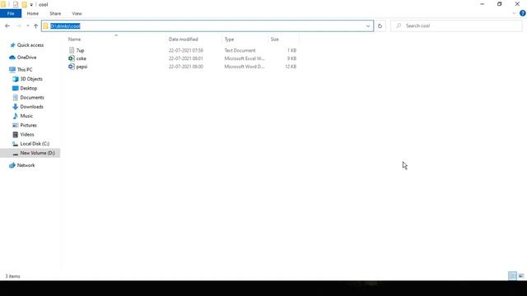Select the coke Excel file icon
The width and height of the screenshot is (527, 296).
[72, 58]
